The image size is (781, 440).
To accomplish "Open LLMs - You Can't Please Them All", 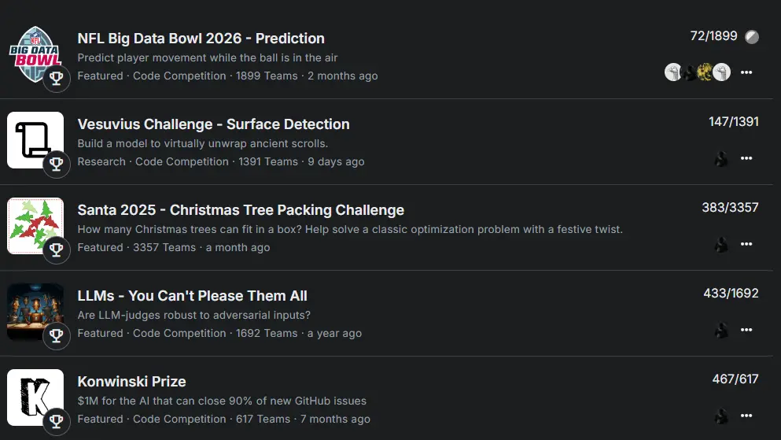I will pos(192,296).
